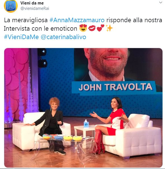Image resolution: width=165 pixels, height=169 pixels.
Task: Open the Vieni da me profile avatar
Action: pyautogui.click(x=11, y=6)
